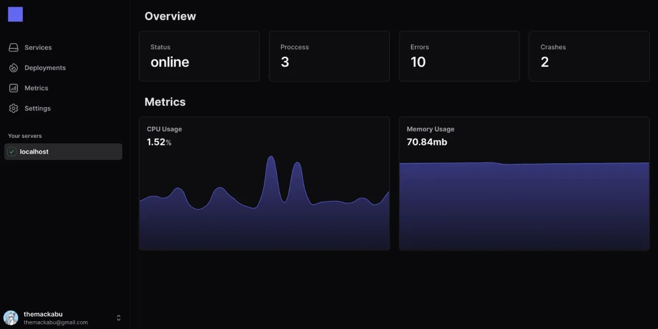Click the Services drive icon

click(x=14, y=47)
